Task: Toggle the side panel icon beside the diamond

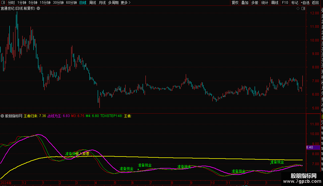Action: [303, 9]
